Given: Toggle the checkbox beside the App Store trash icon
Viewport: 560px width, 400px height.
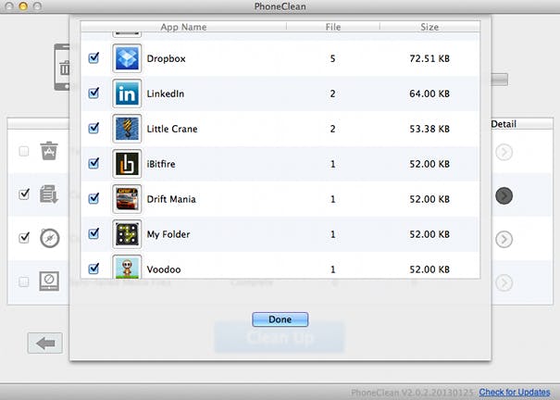Looking at the screenshot, I should 24,151.
